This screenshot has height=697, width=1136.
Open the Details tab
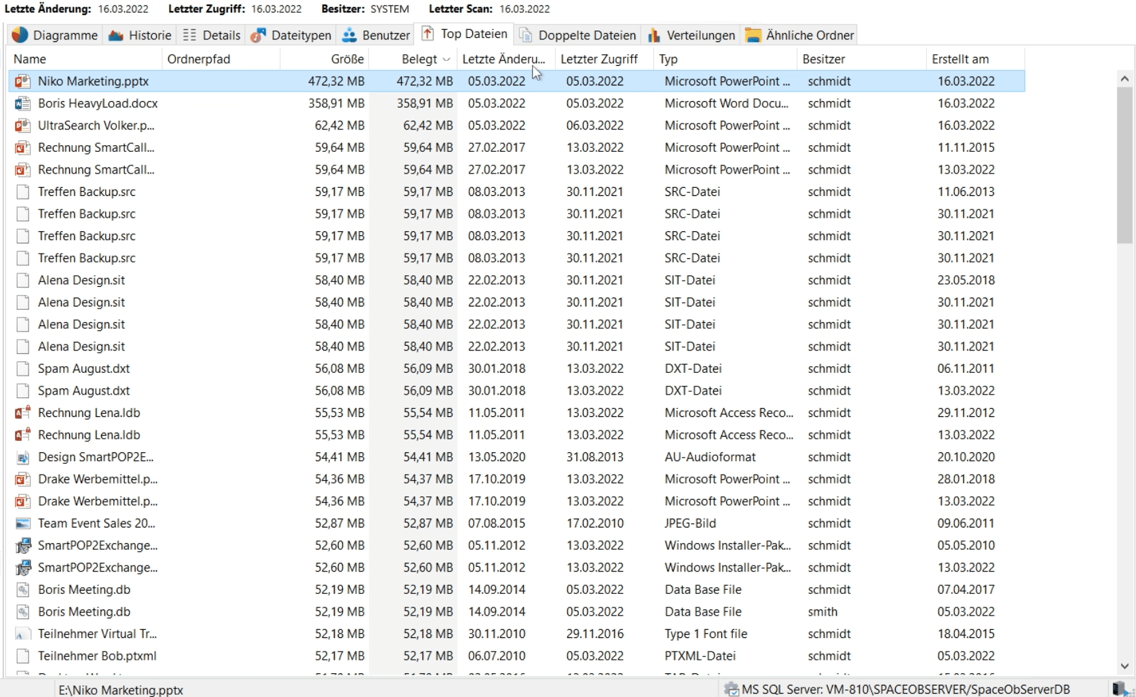[211, 35]
